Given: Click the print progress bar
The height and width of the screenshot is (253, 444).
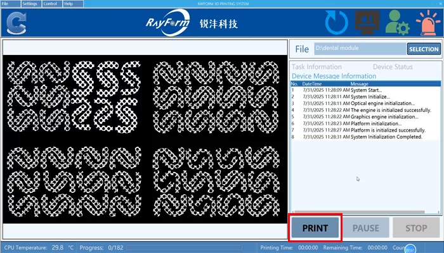Looking at the screenshot, I should click(184, 248).
